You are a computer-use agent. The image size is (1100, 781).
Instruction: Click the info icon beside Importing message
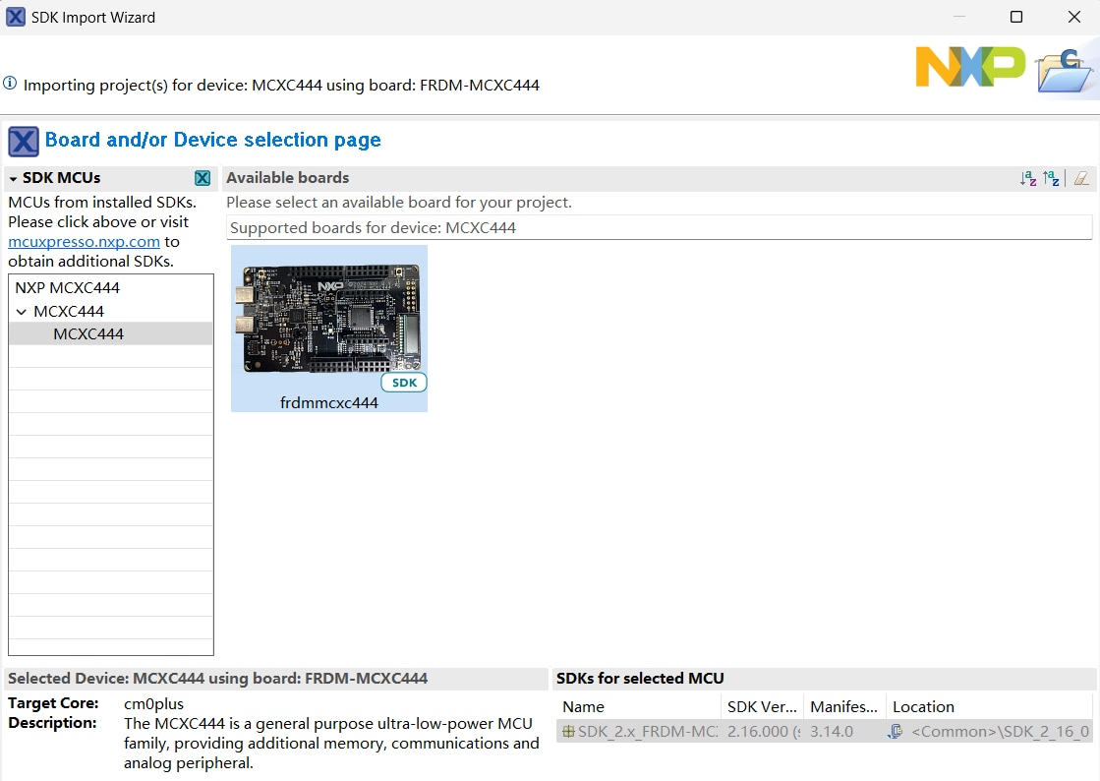[10, 85]
